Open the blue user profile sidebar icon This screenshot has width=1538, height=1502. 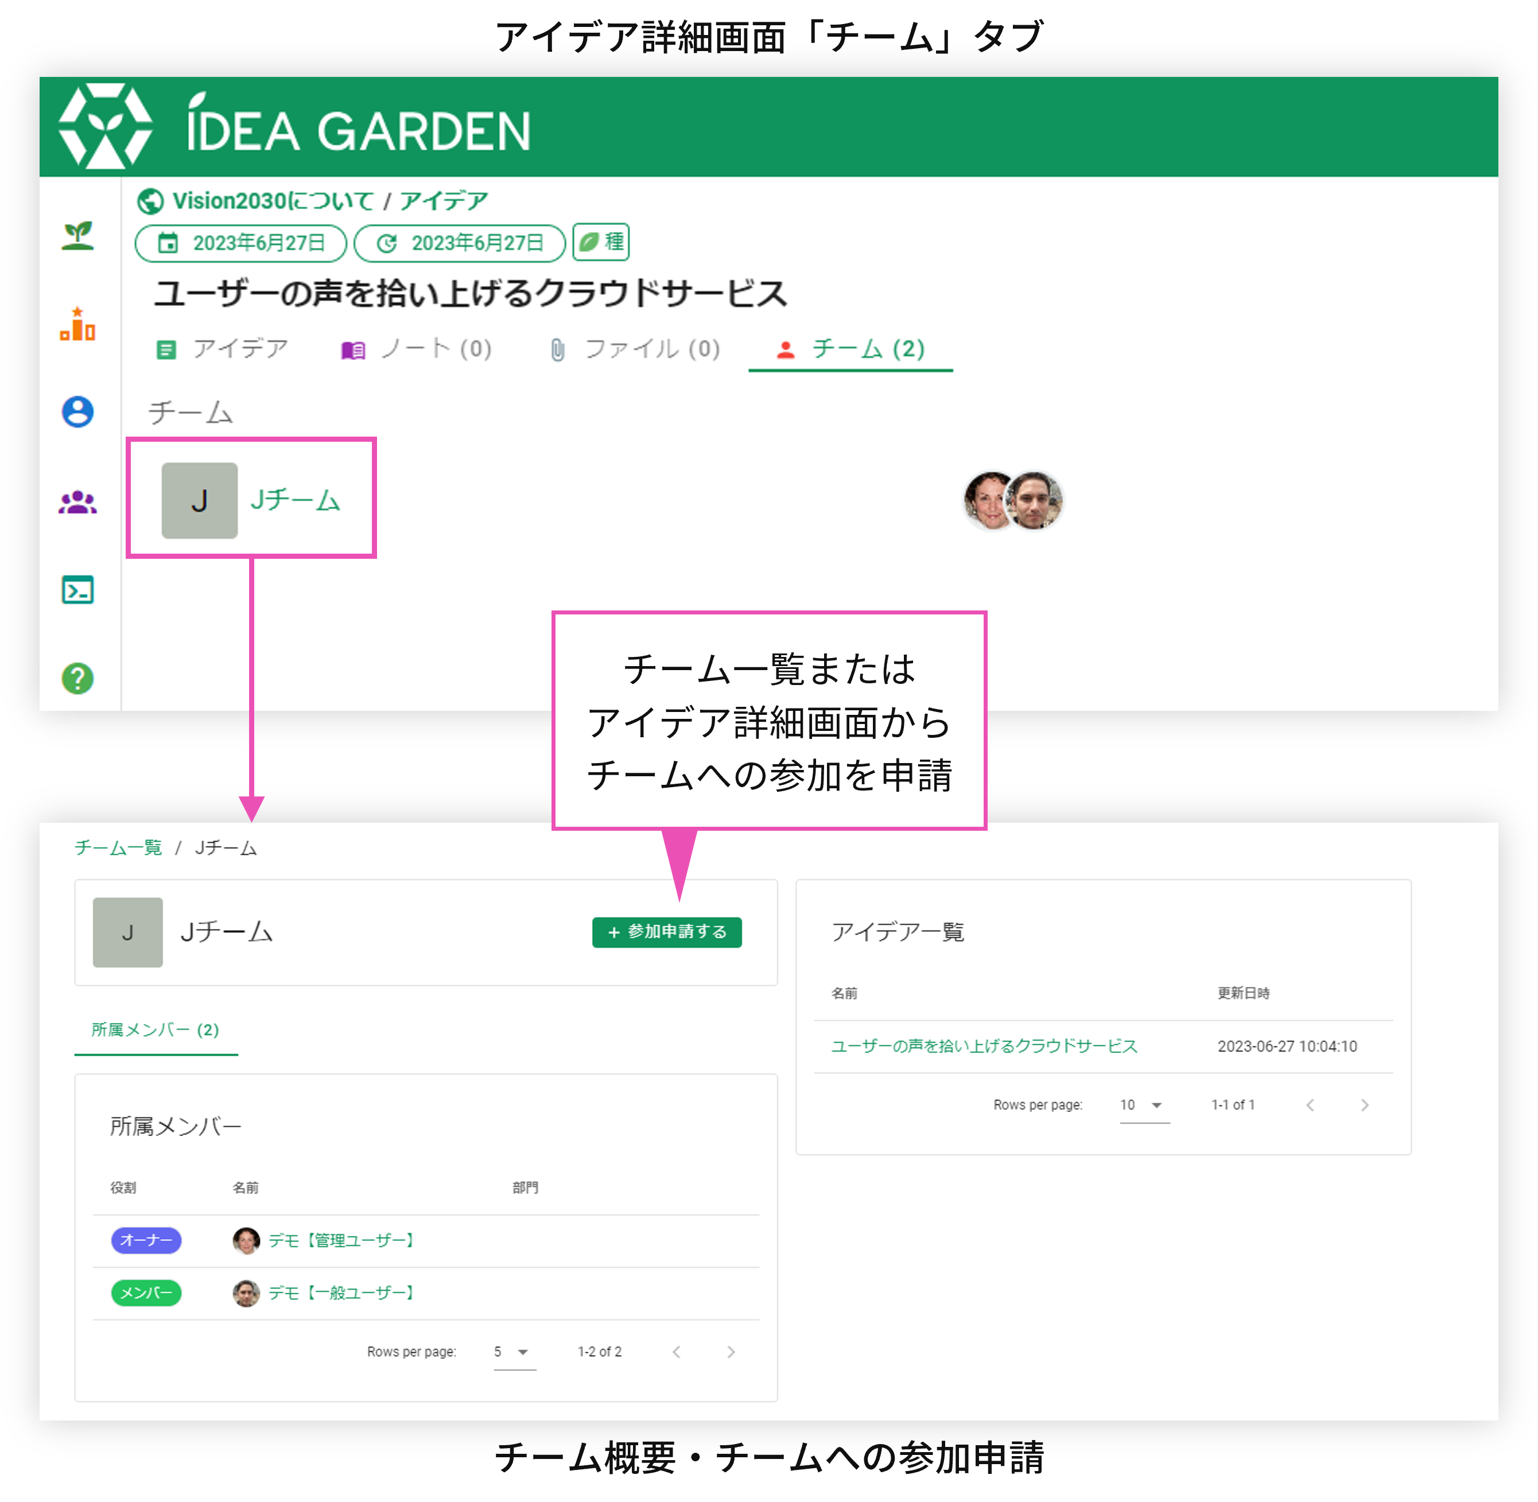pyautogui.click(x=77, y=412)
